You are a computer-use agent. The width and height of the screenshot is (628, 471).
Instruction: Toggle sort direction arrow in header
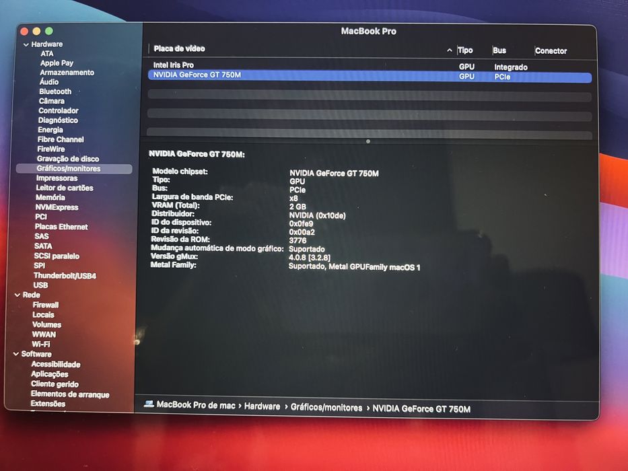pyautogui.click(x=450, y=50)
